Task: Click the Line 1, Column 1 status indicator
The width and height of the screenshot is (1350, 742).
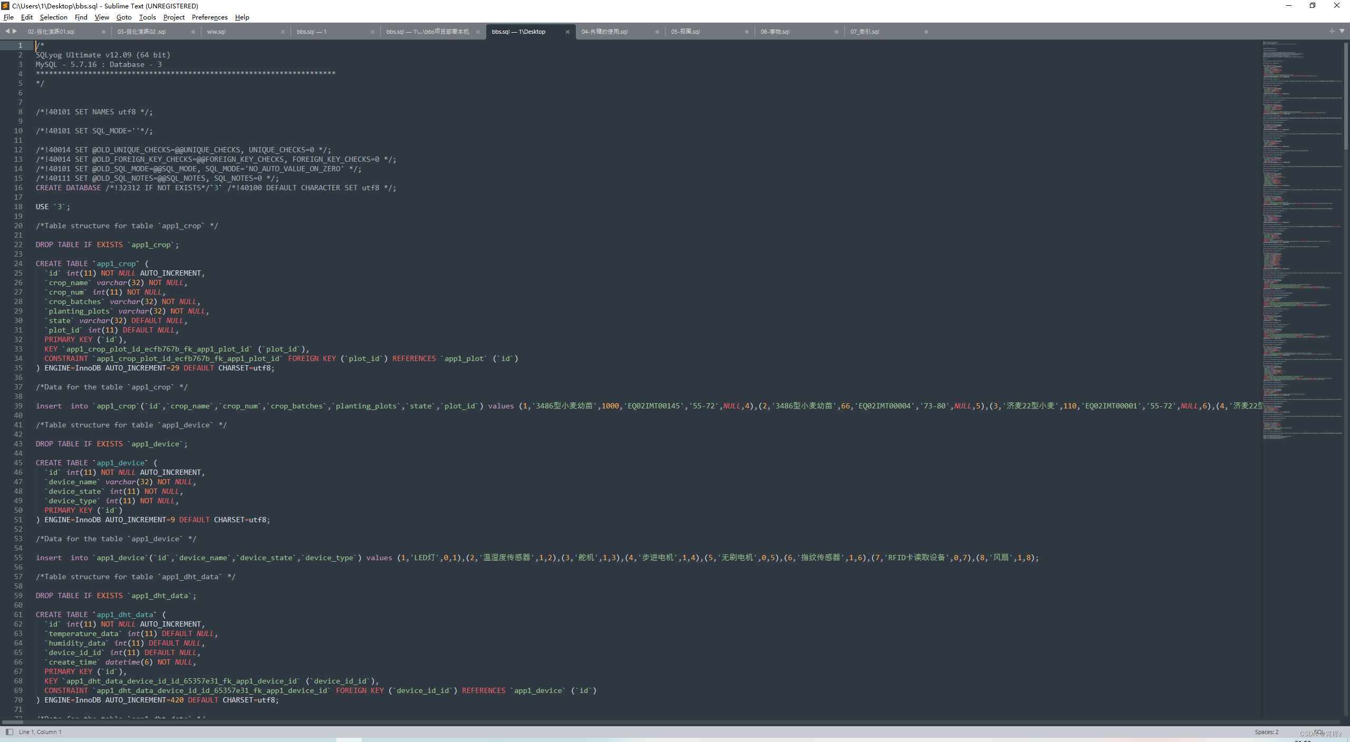Action: coord(41,732)
